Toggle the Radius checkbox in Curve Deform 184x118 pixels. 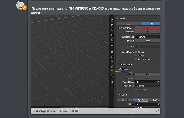click(x=137, y=52)
